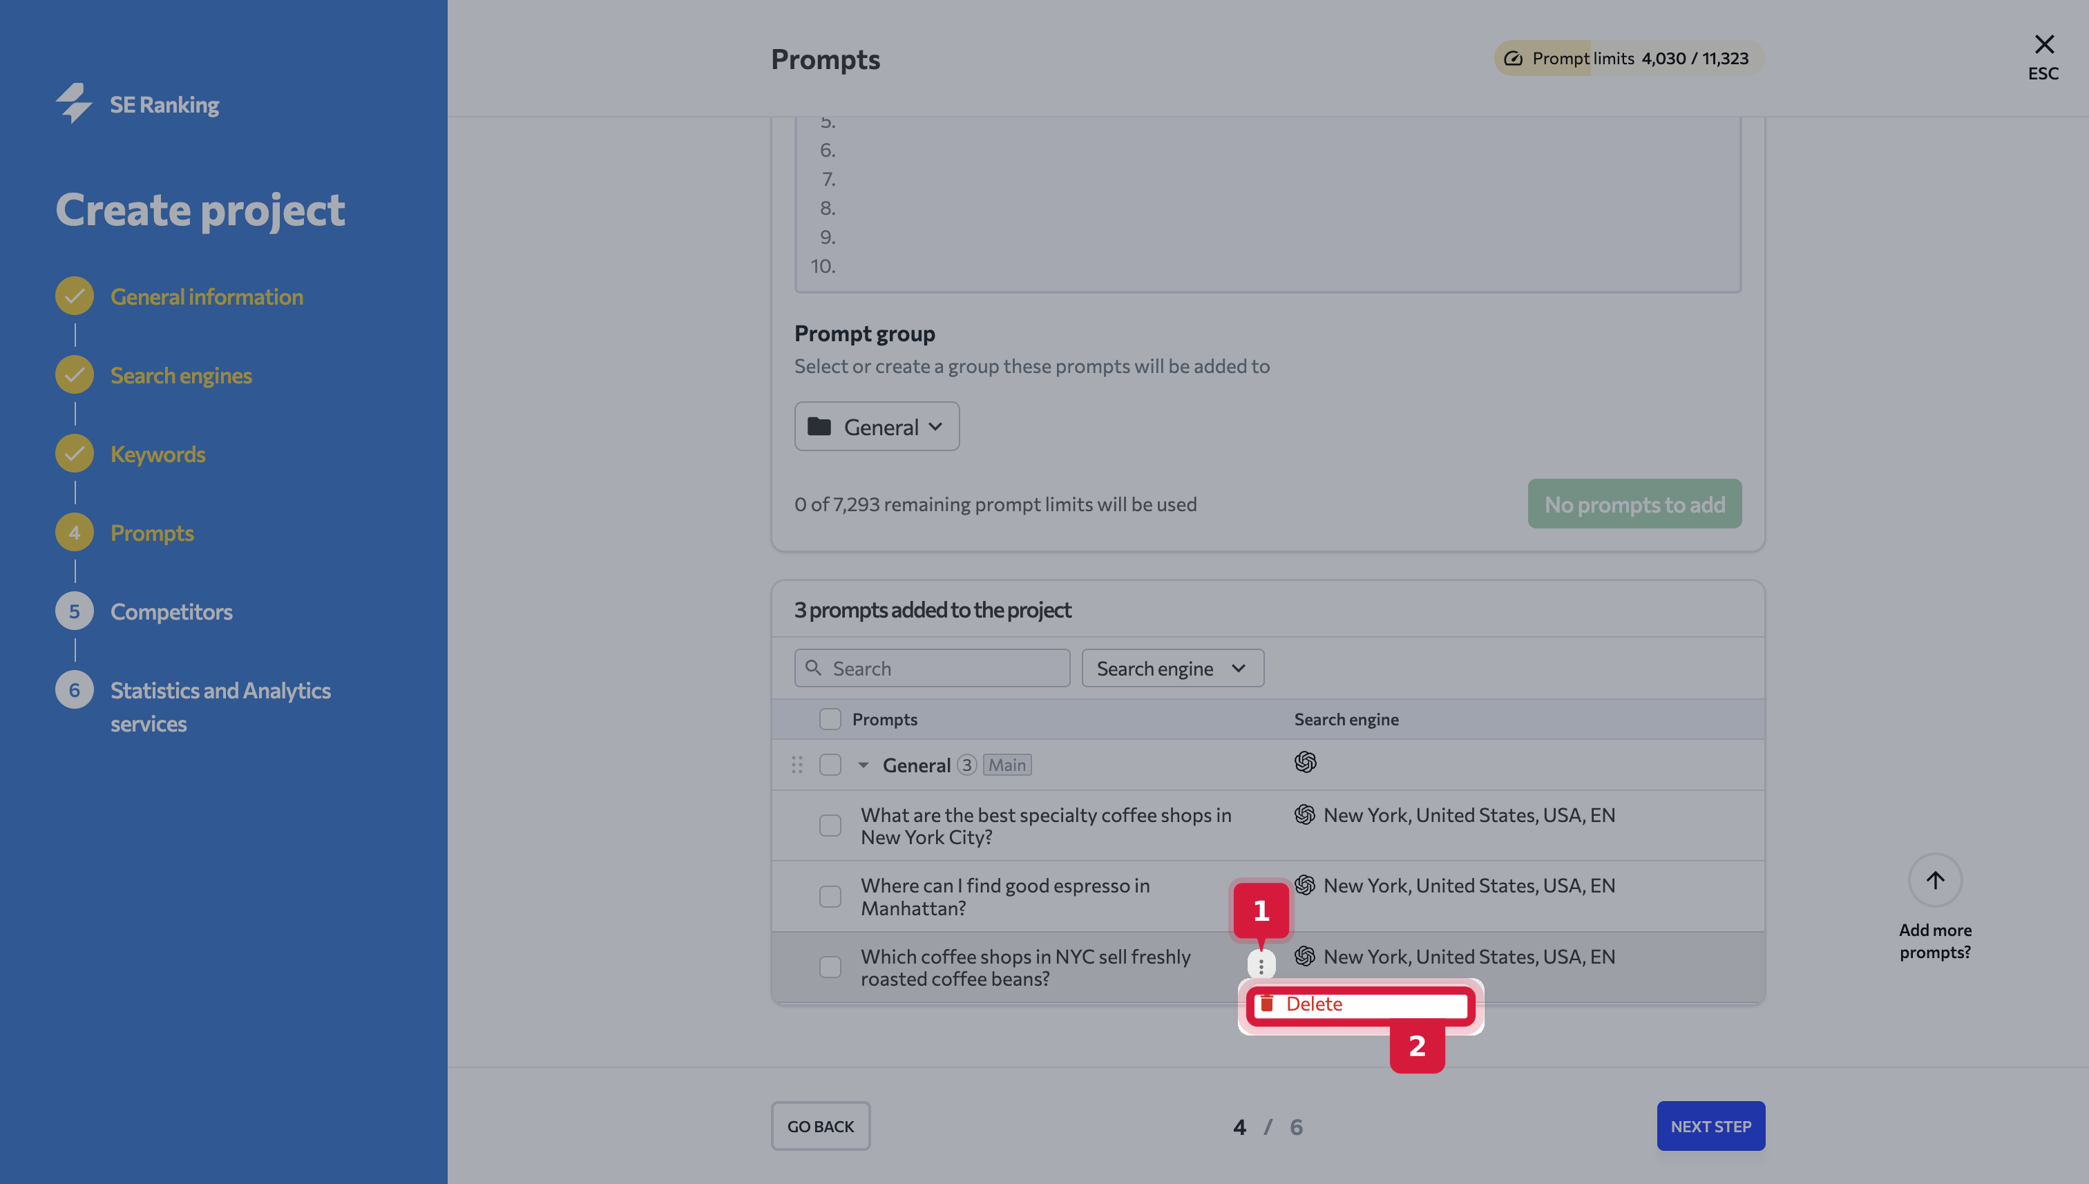
Task: Click the Search engines checkmark step icon
Action: point(74,375)
